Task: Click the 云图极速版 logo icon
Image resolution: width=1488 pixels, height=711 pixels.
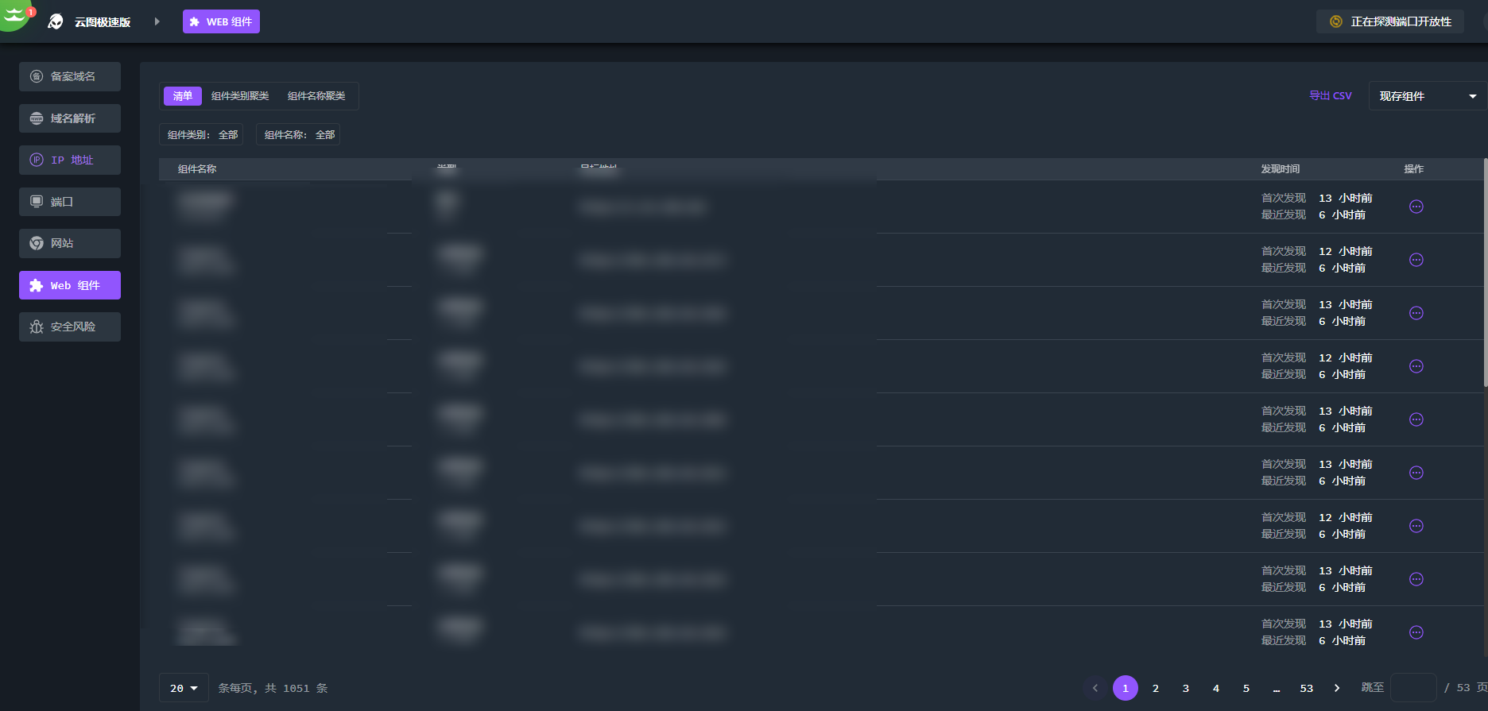Action: (56, 21)
